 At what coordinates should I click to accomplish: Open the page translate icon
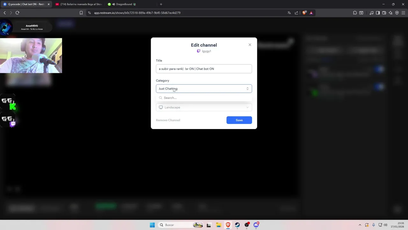[x=289, y=13]
